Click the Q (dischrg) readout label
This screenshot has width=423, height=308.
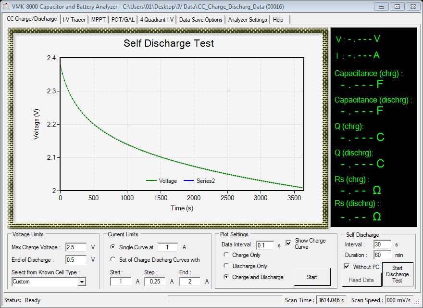(x=354, y=153)
